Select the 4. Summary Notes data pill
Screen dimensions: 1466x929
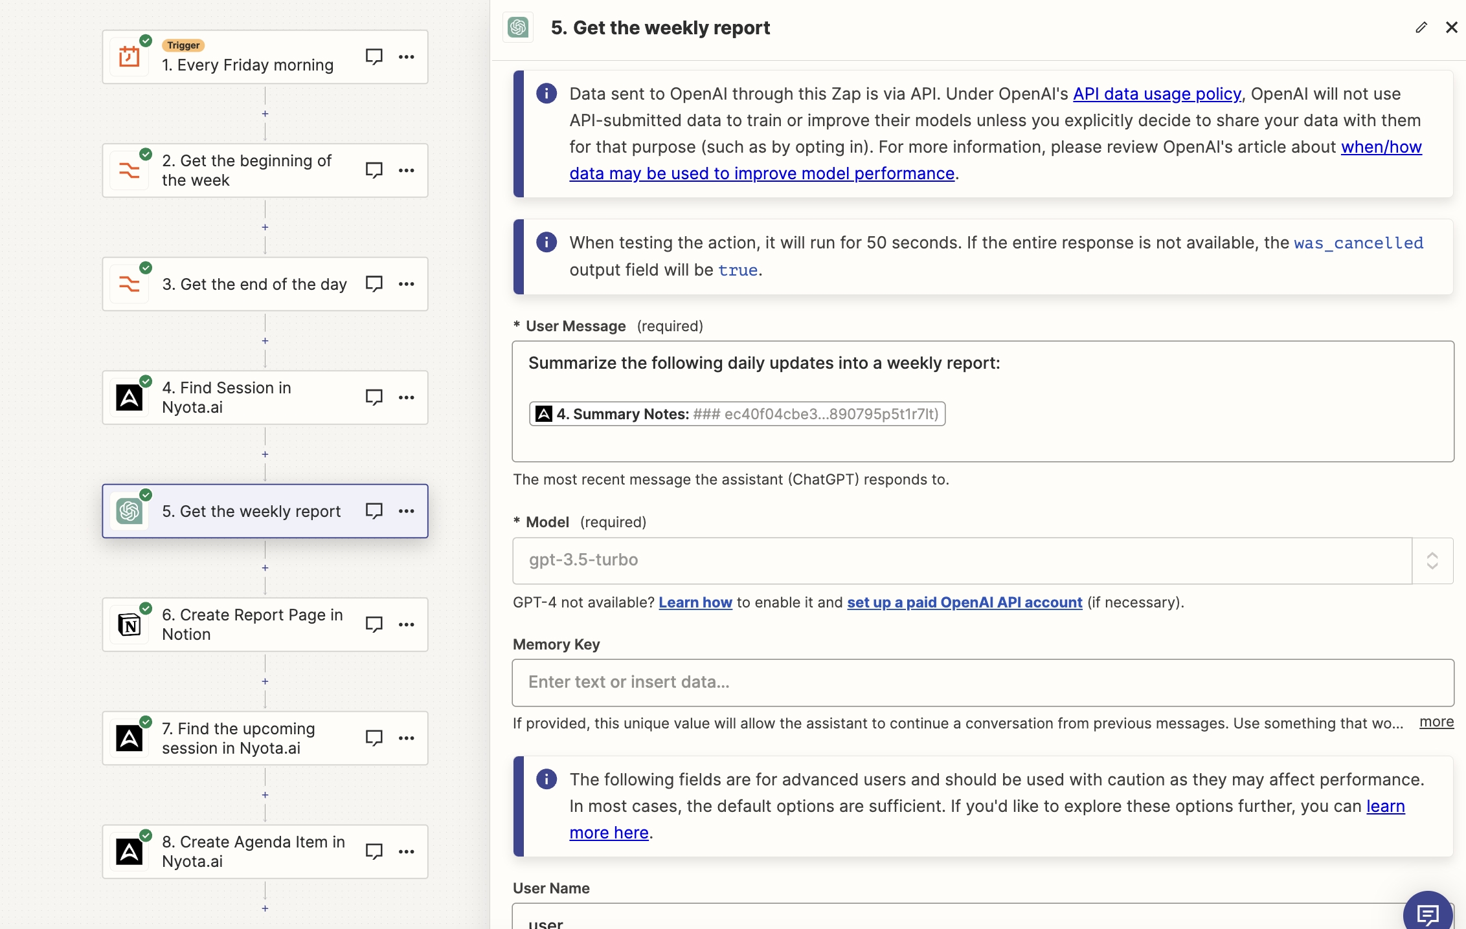click(x=737, y=414)
